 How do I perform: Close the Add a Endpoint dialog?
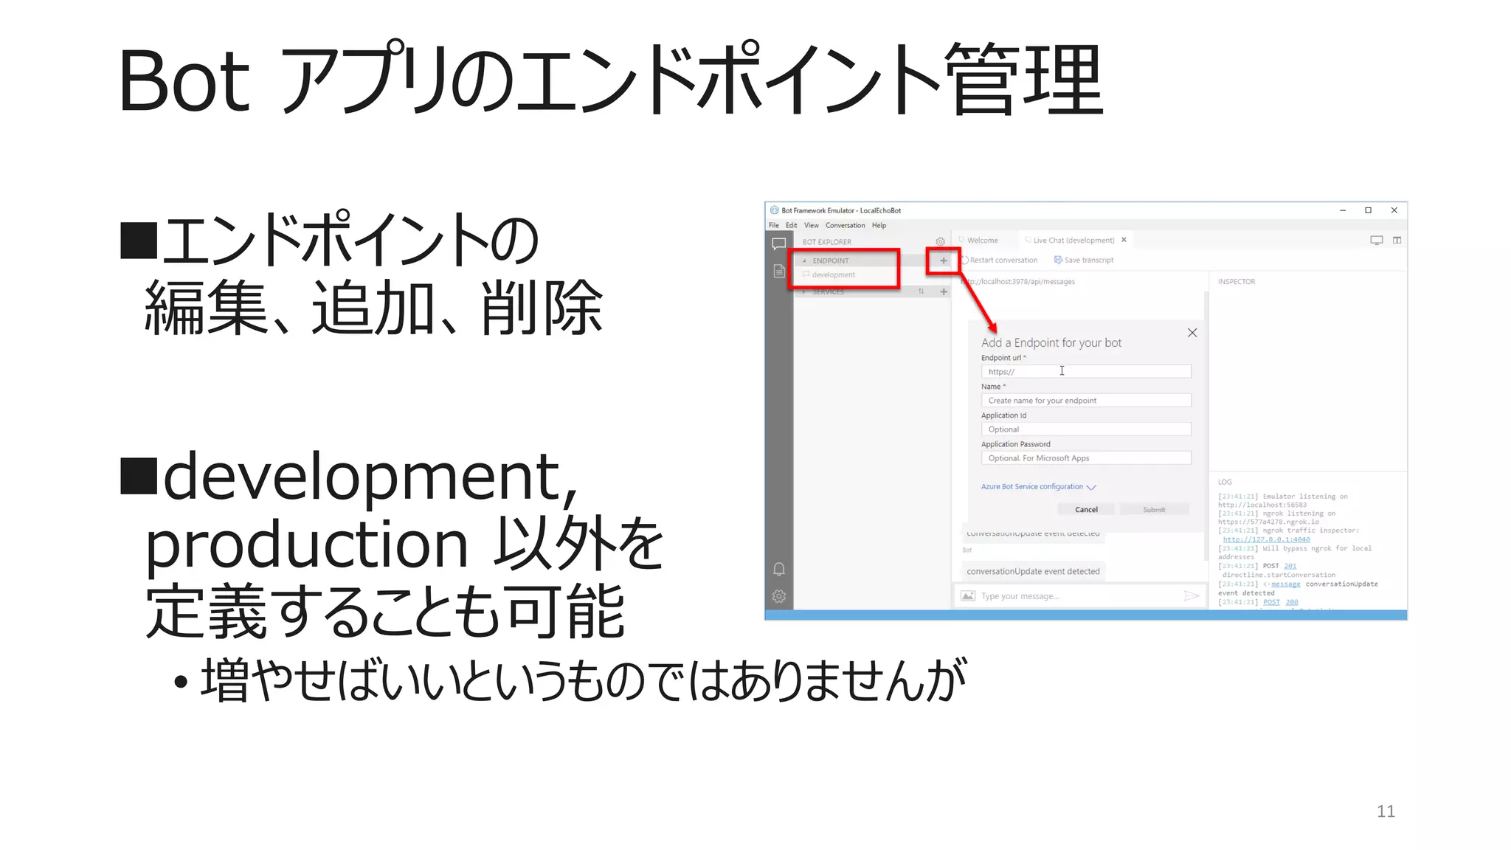(1192, 333)
